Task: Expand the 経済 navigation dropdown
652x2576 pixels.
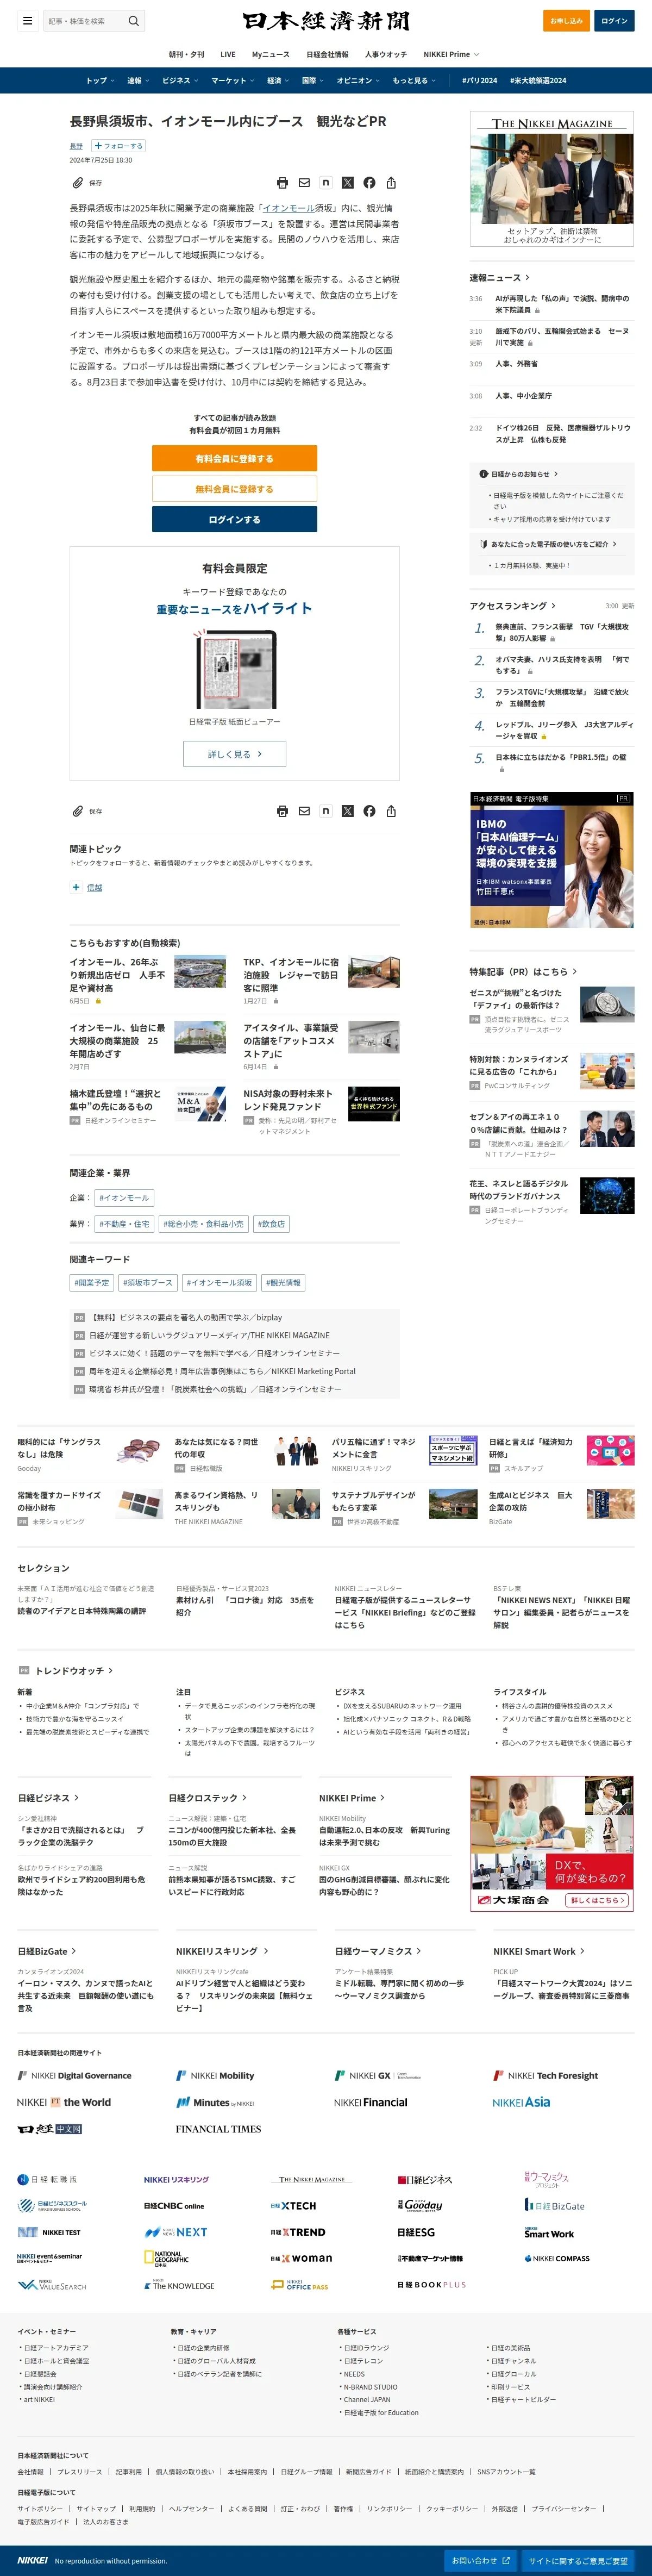Action: click(x=278, y=81)
